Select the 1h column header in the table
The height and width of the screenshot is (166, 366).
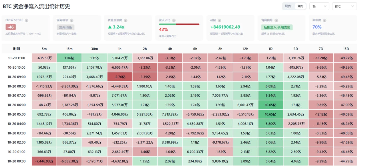tap(120, 49)
